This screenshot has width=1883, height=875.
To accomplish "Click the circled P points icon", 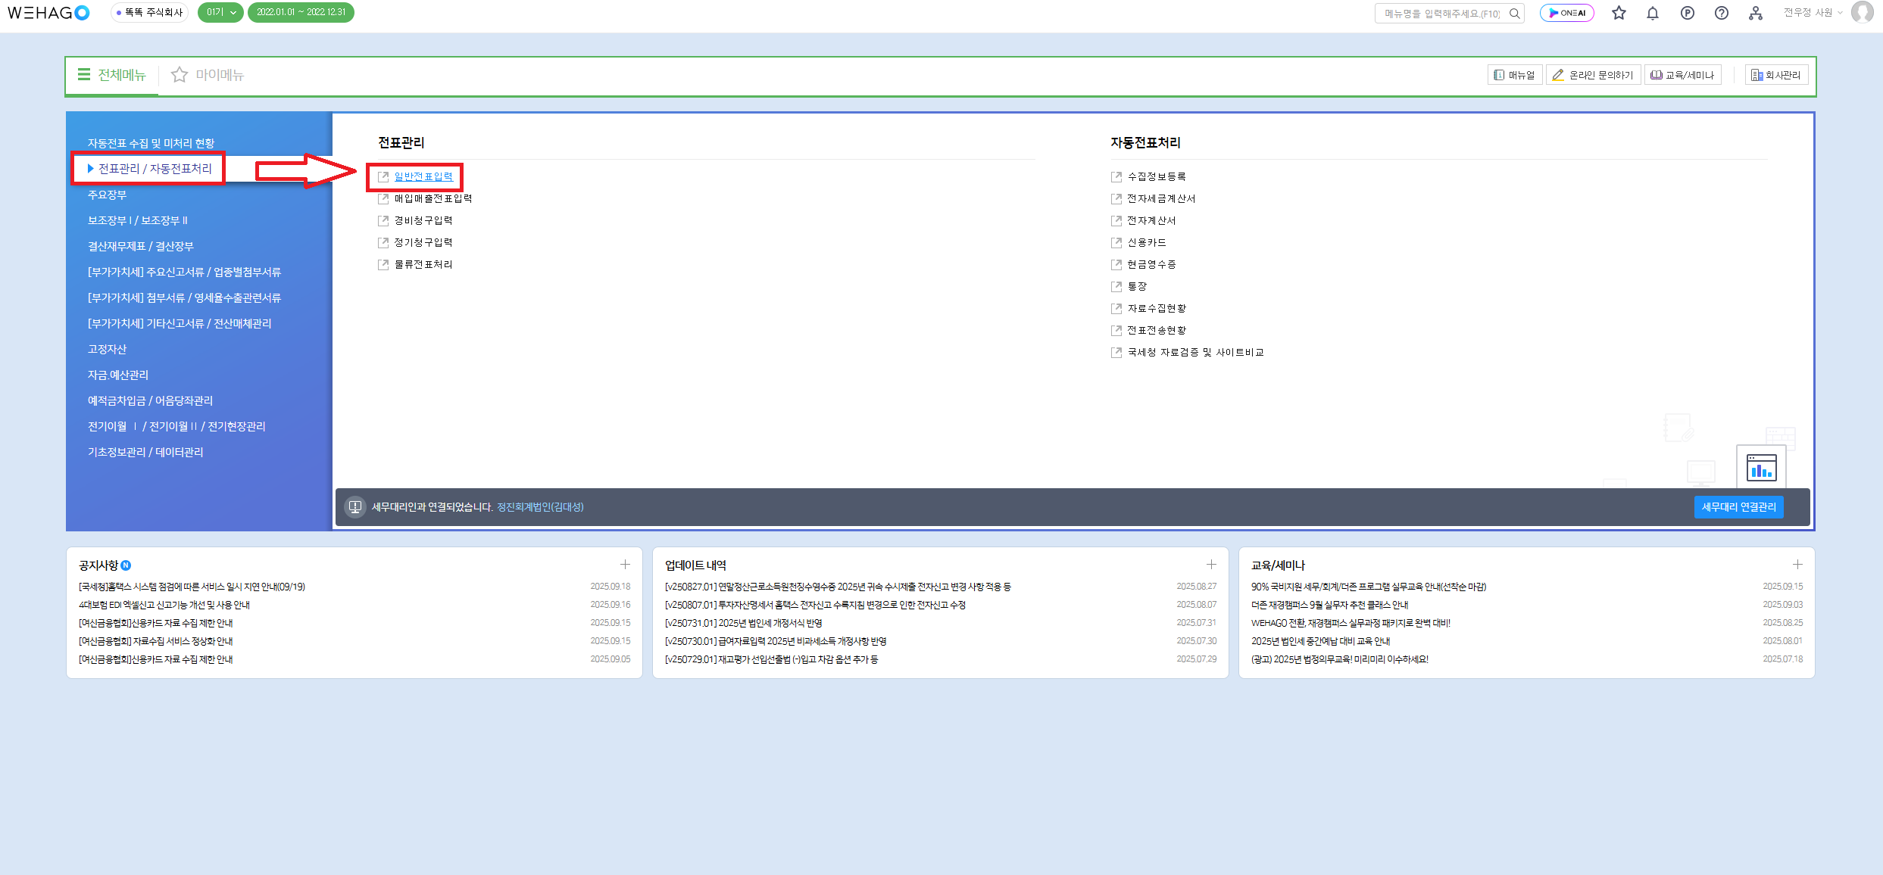I will [x=1687, y=13].
